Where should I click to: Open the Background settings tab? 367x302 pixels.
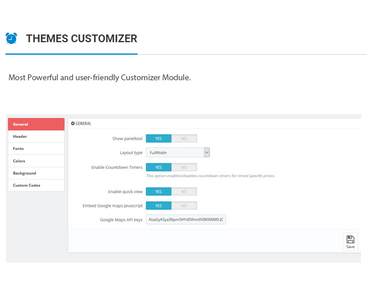[36, 173]
